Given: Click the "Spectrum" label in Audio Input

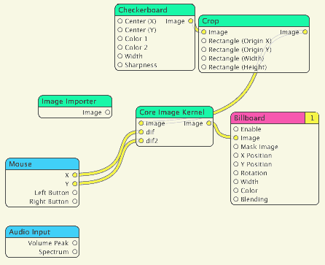Looking at the screenshot, I should [x=54, y=252].
